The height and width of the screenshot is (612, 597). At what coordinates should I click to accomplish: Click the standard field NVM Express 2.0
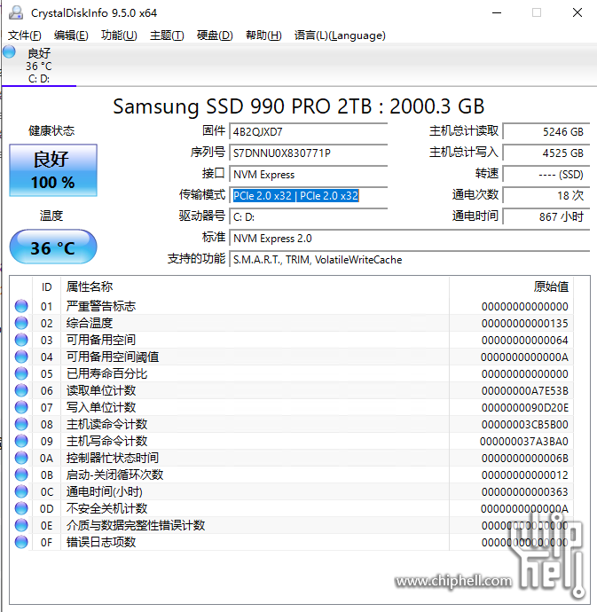[x=410, y=238]
